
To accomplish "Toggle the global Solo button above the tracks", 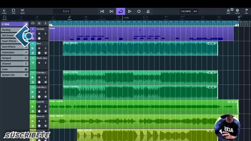I will [45, 23].
